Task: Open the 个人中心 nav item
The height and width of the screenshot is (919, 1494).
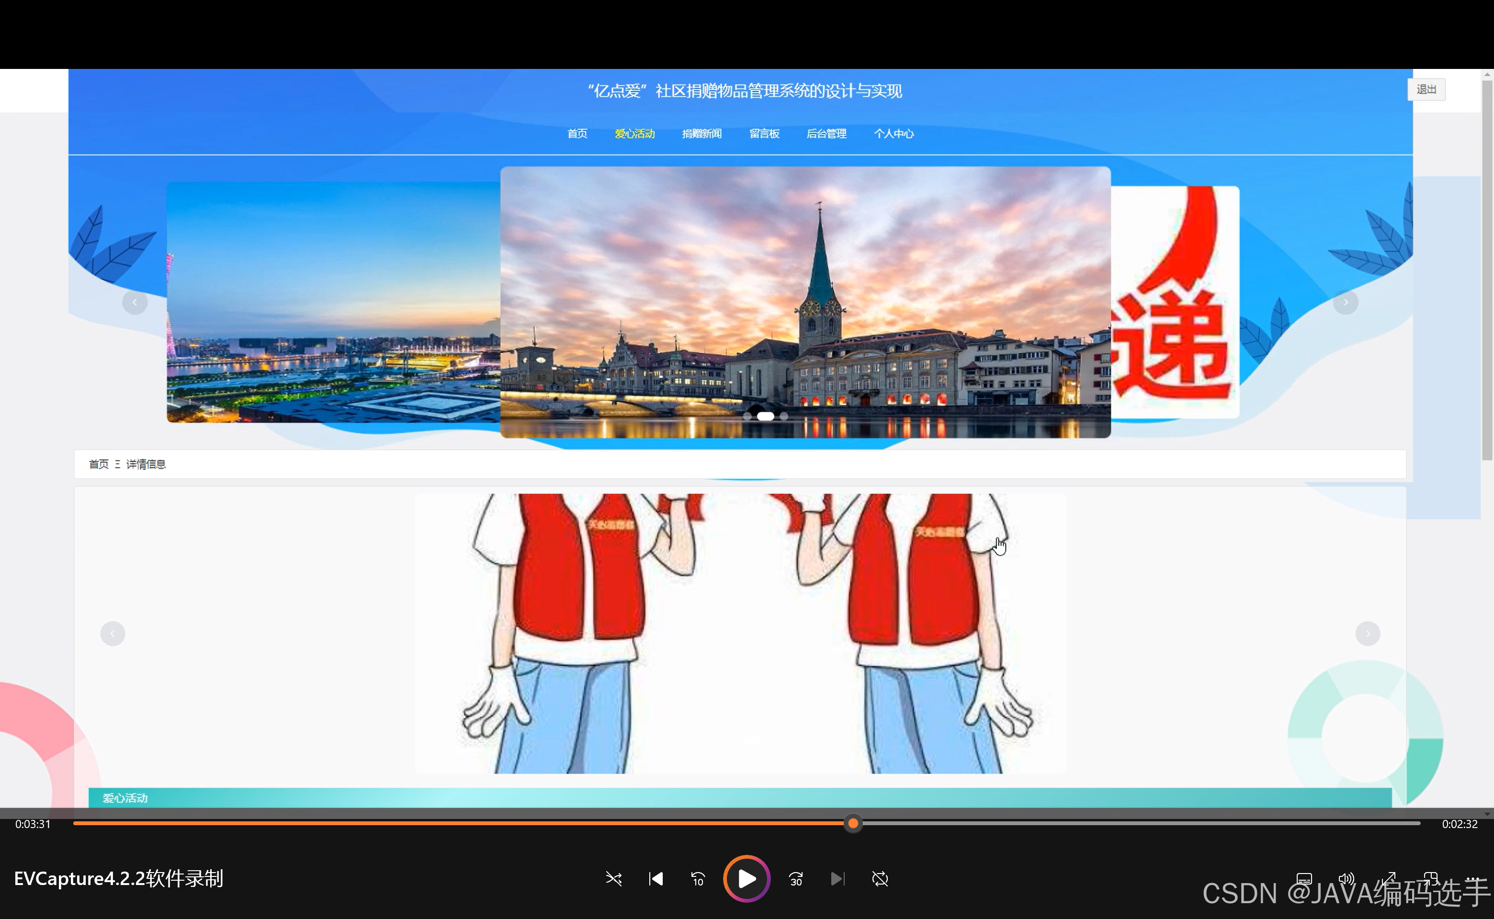Action: click(x=894, y=134)
